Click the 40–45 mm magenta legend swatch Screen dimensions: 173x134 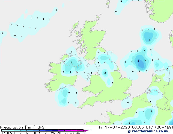tap(74, 130)
